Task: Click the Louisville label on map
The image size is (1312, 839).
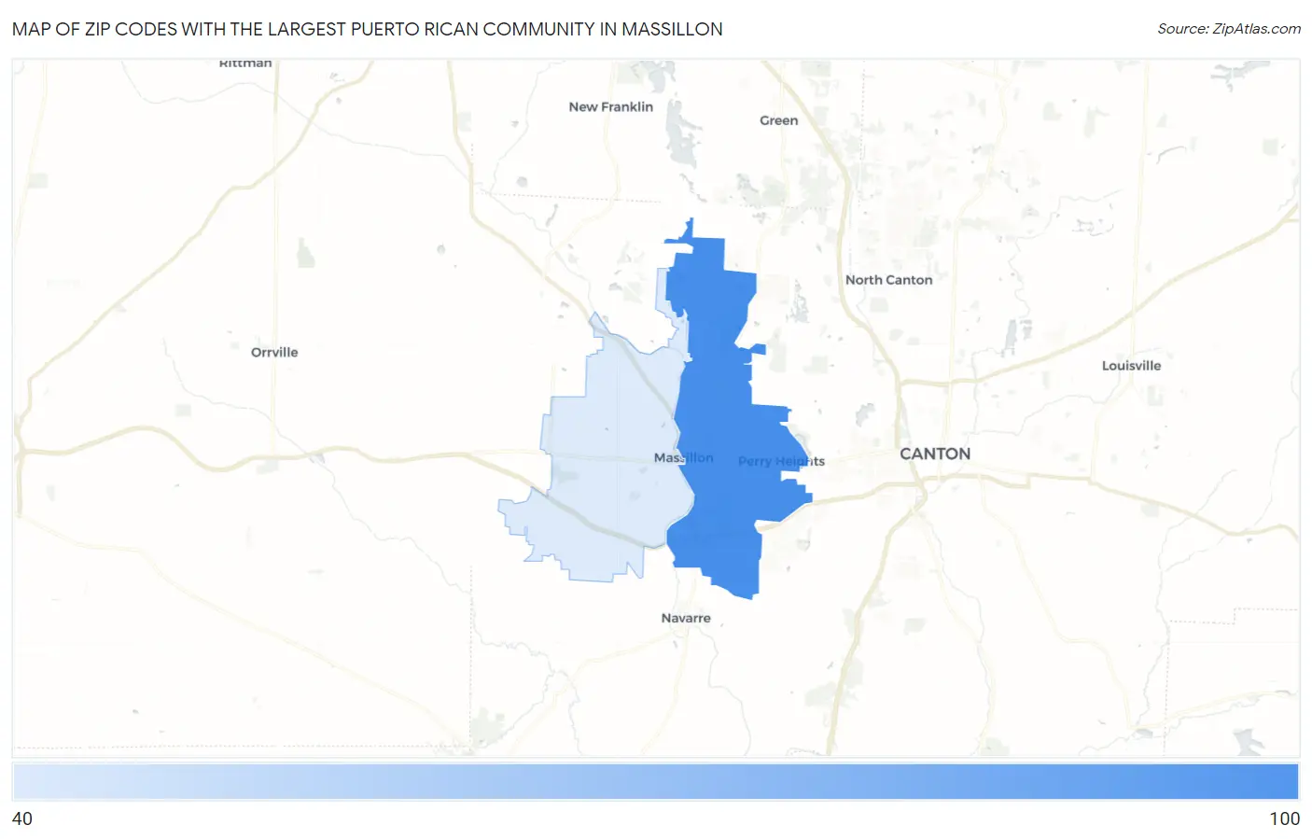Action: point(1131,366)
